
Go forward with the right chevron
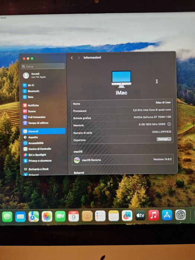coord(79,58)
